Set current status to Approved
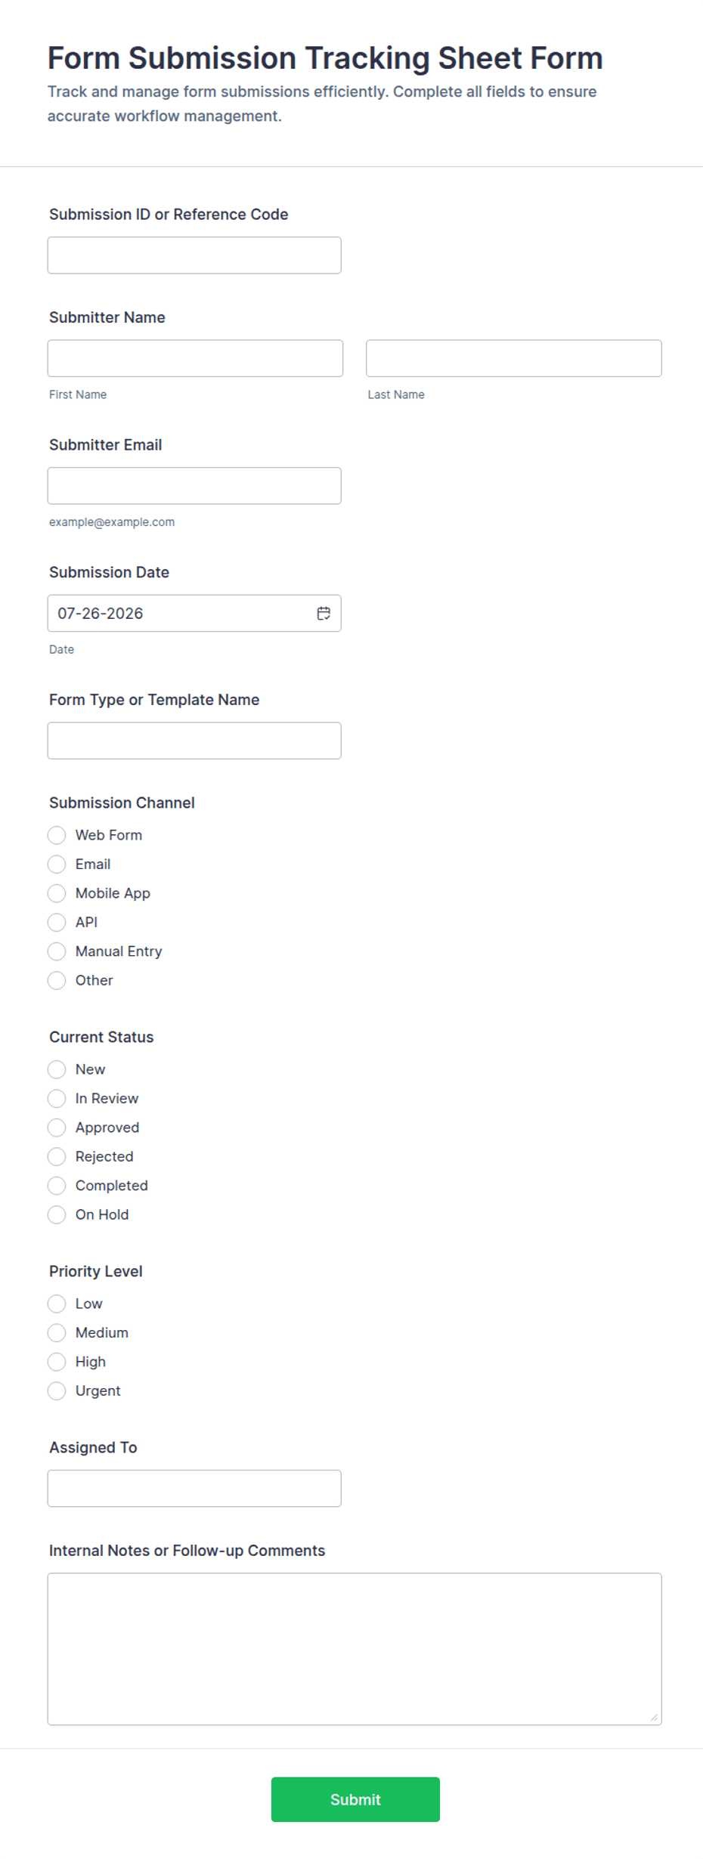703x1859 pixels. click(57, 1127)
